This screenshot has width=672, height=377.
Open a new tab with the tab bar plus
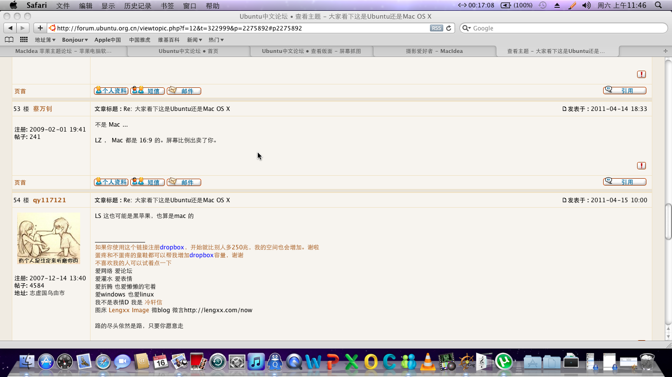tap(666, 51)
